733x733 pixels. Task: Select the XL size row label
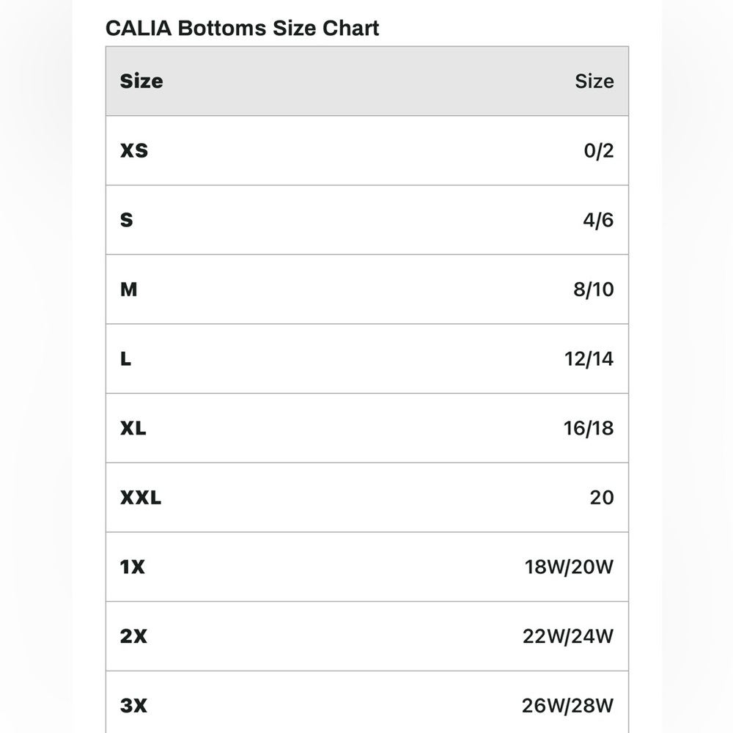[x=133, y=428]
